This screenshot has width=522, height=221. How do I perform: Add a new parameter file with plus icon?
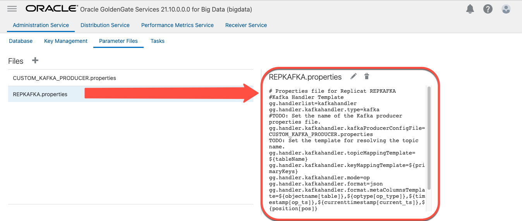35,60
